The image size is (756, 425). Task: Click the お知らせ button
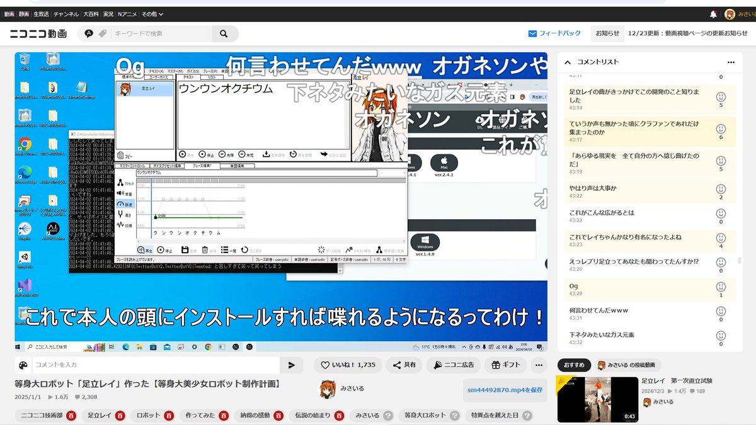click(x=607, y=33)
